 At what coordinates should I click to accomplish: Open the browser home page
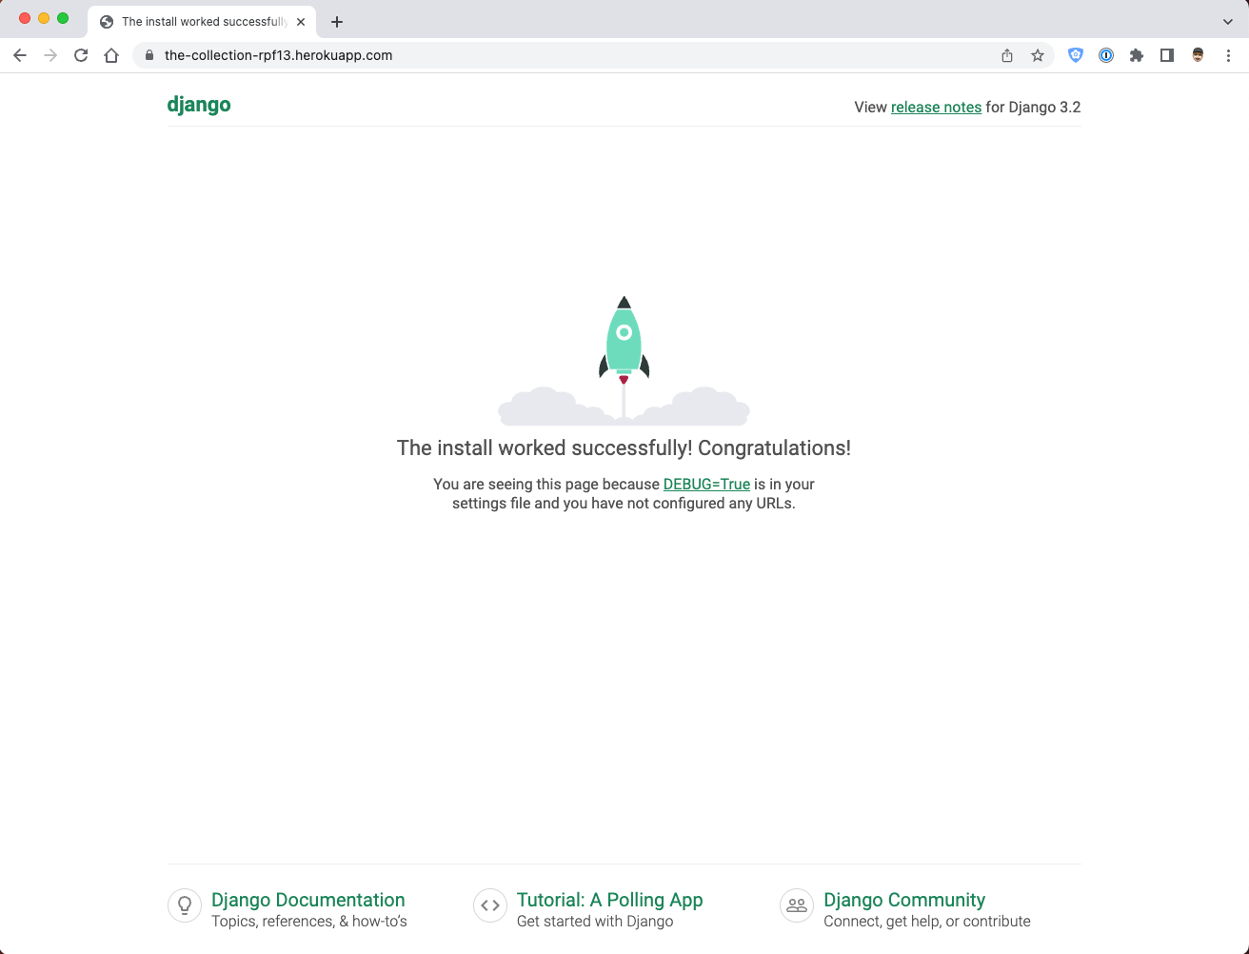pos(111,55)
